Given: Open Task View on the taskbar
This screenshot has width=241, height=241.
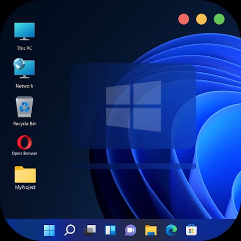Looking at the screenshot, I should pos(90,230).
